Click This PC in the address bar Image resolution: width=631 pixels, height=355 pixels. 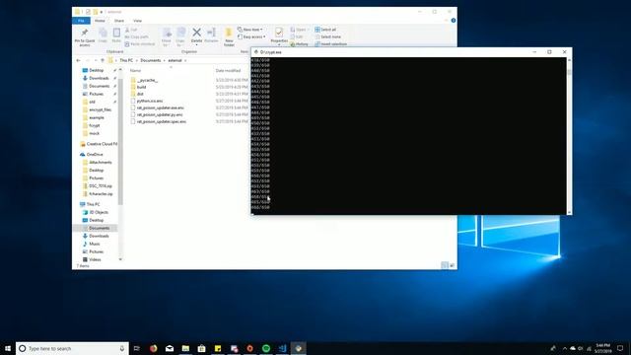point(126,60)
